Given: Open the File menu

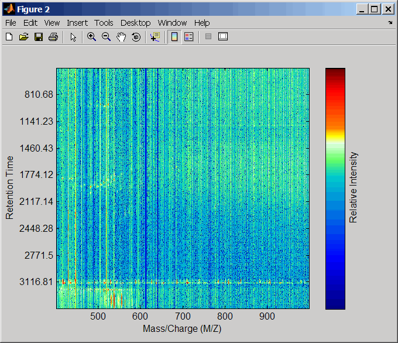Looking at the screenshot, I should 11,23.
